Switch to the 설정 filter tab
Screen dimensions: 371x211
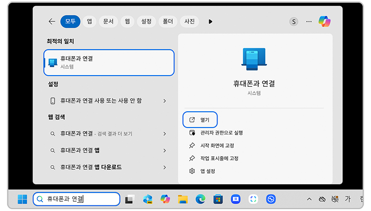pos(146,21)
